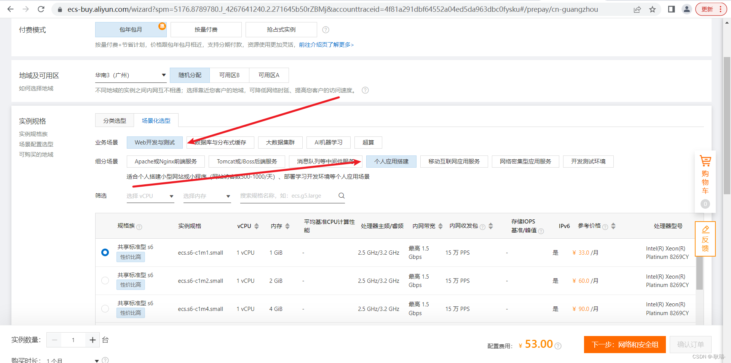
Task: Open browser profile avatar icon
Action: point(686,9)
